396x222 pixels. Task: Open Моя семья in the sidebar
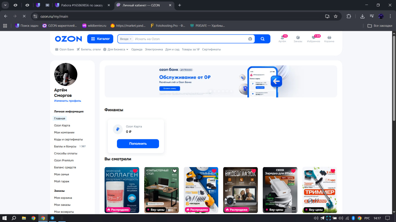coord(61,175)
